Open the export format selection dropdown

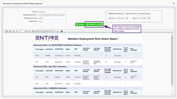[45, 31]
